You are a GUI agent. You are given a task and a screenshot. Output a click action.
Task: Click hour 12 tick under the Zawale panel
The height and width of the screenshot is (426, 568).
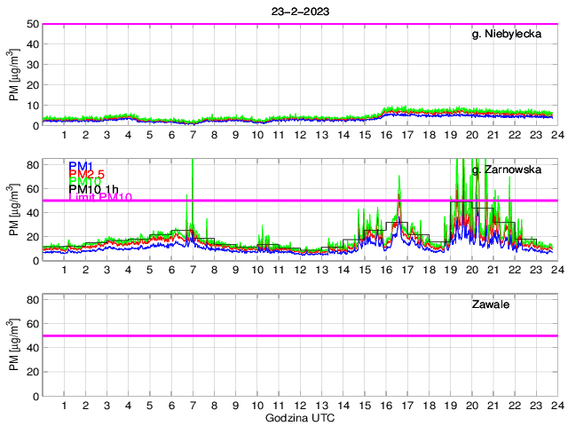coord(300,406)
